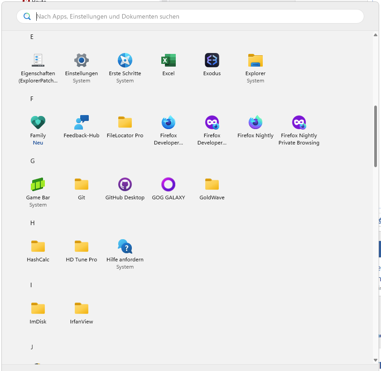Click the scrollbar up arrow
Image resolution: width=381 pixels, height=371 pixels.
click(376, 35)
